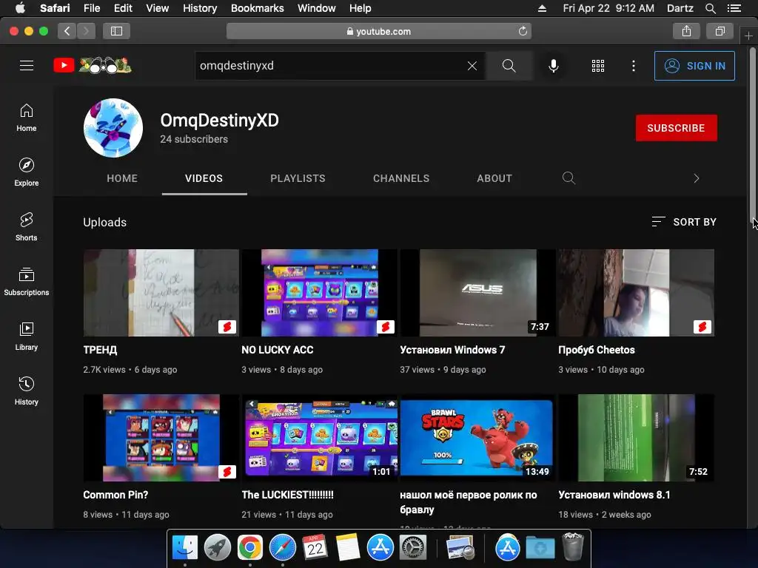
Task: Go back with Safari's back arrow
Action: (x=67, y=31)
